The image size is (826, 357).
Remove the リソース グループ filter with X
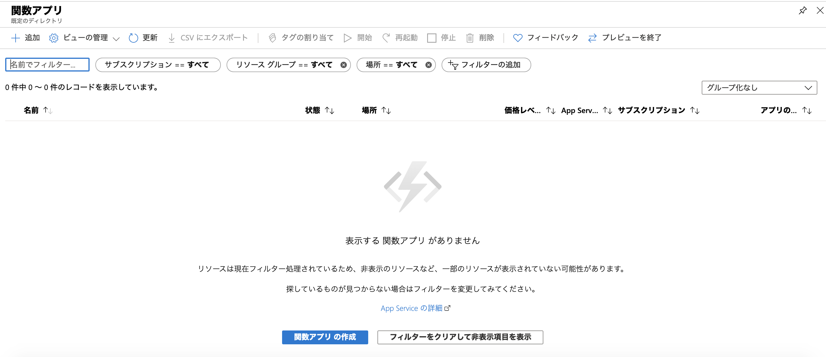point(343,65)
